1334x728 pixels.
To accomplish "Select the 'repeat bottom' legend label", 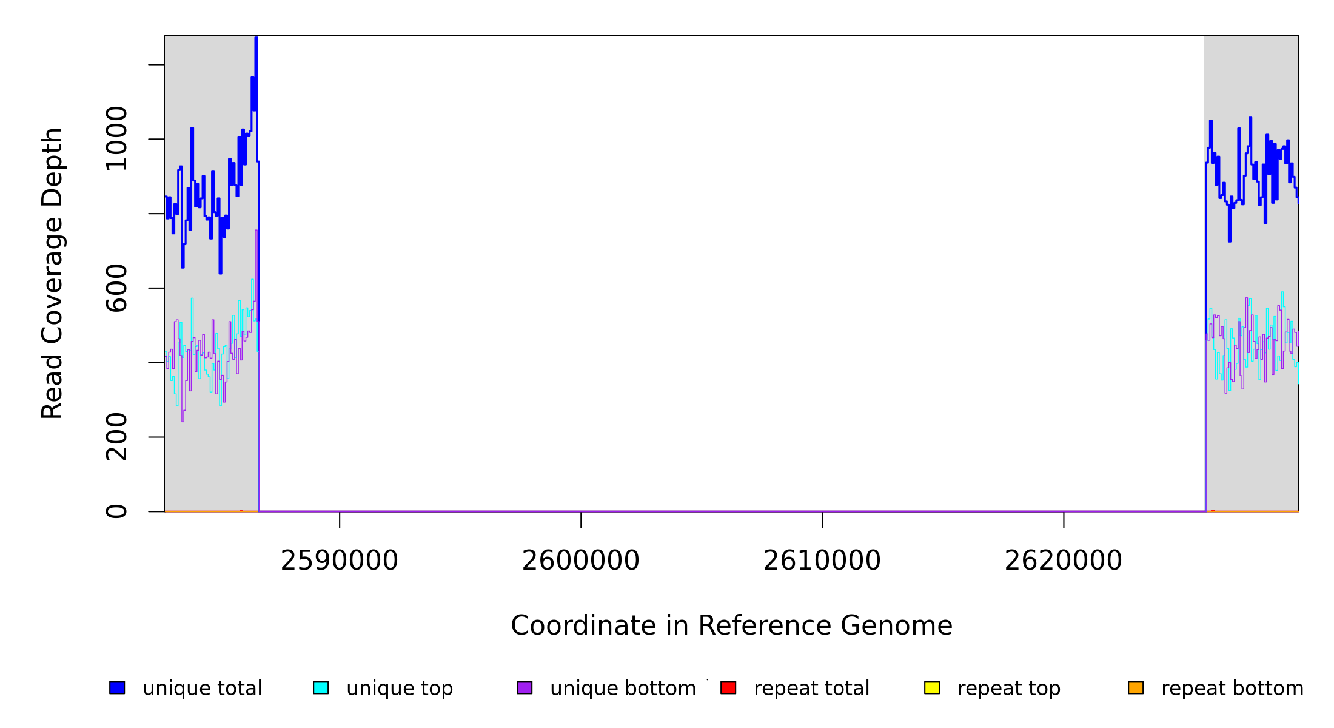I will click(1232, 689).
